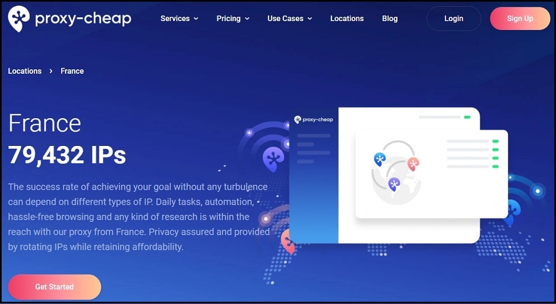
Task: Click the Get Started button
Action: (x=54, y=287)
